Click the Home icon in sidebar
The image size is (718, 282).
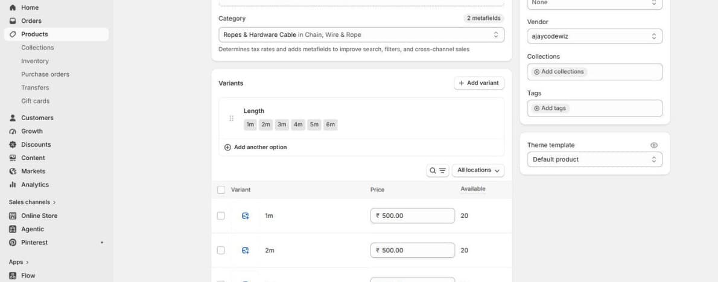click(x=12, y=7)
